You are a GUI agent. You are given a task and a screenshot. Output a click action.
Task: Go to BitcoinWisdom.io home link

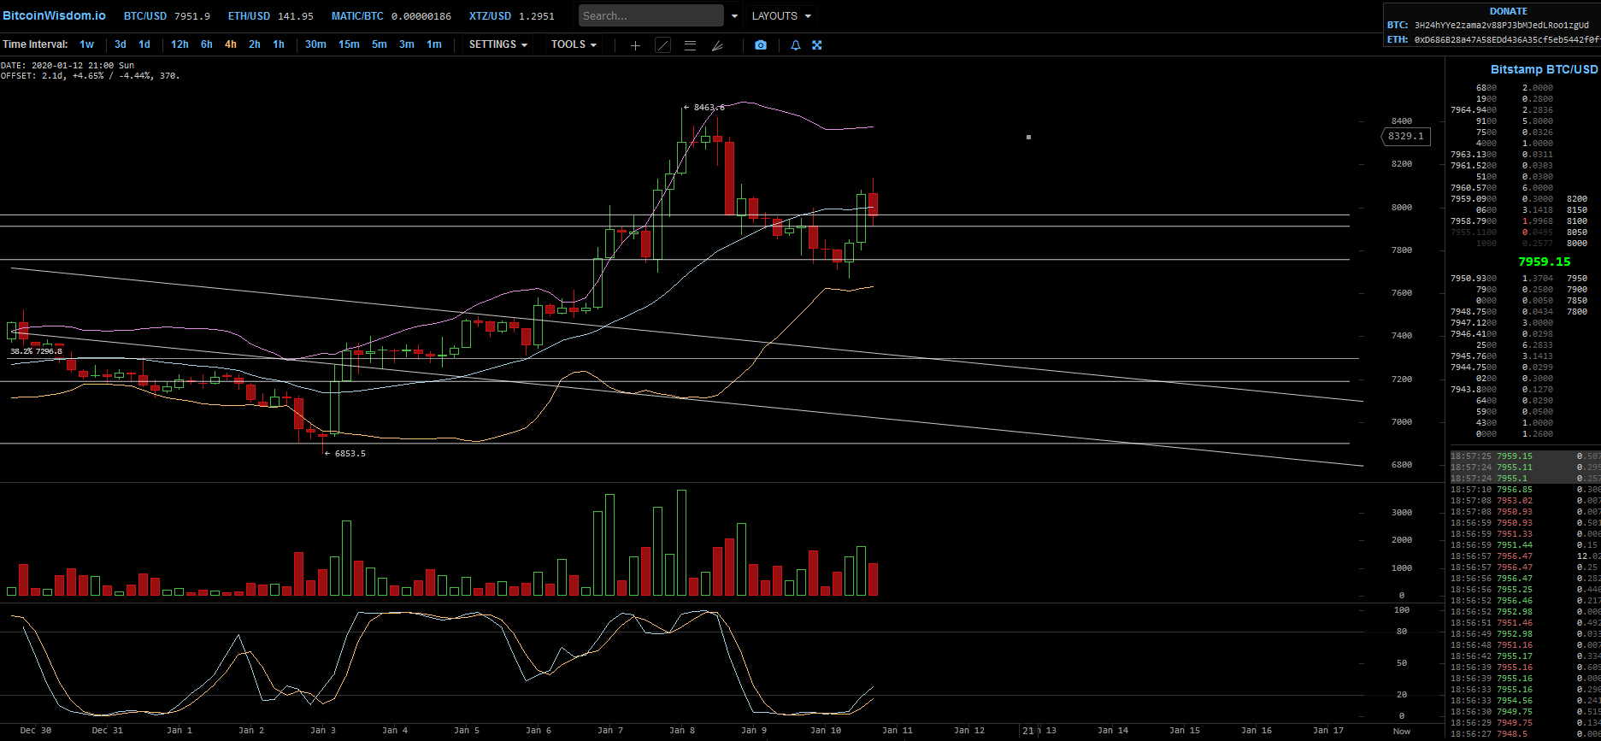(x=55, y=16)
